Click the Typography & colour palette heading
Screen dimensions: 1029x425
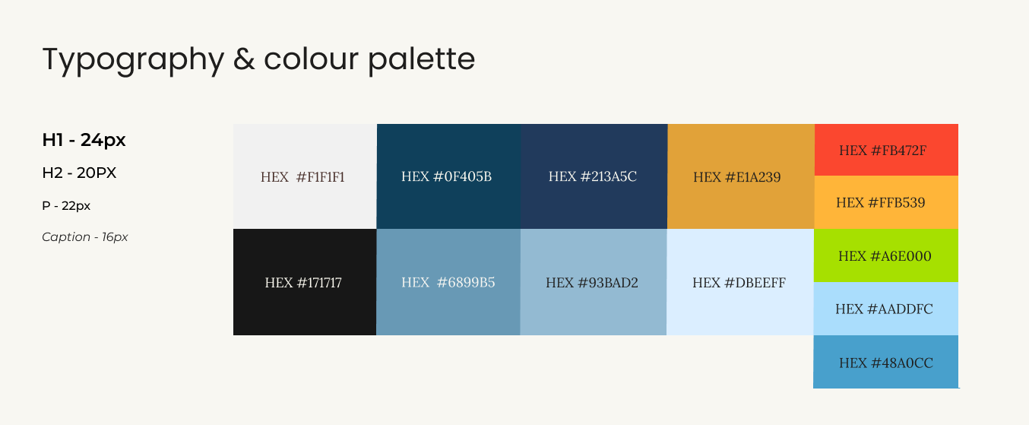click(258, 59)
